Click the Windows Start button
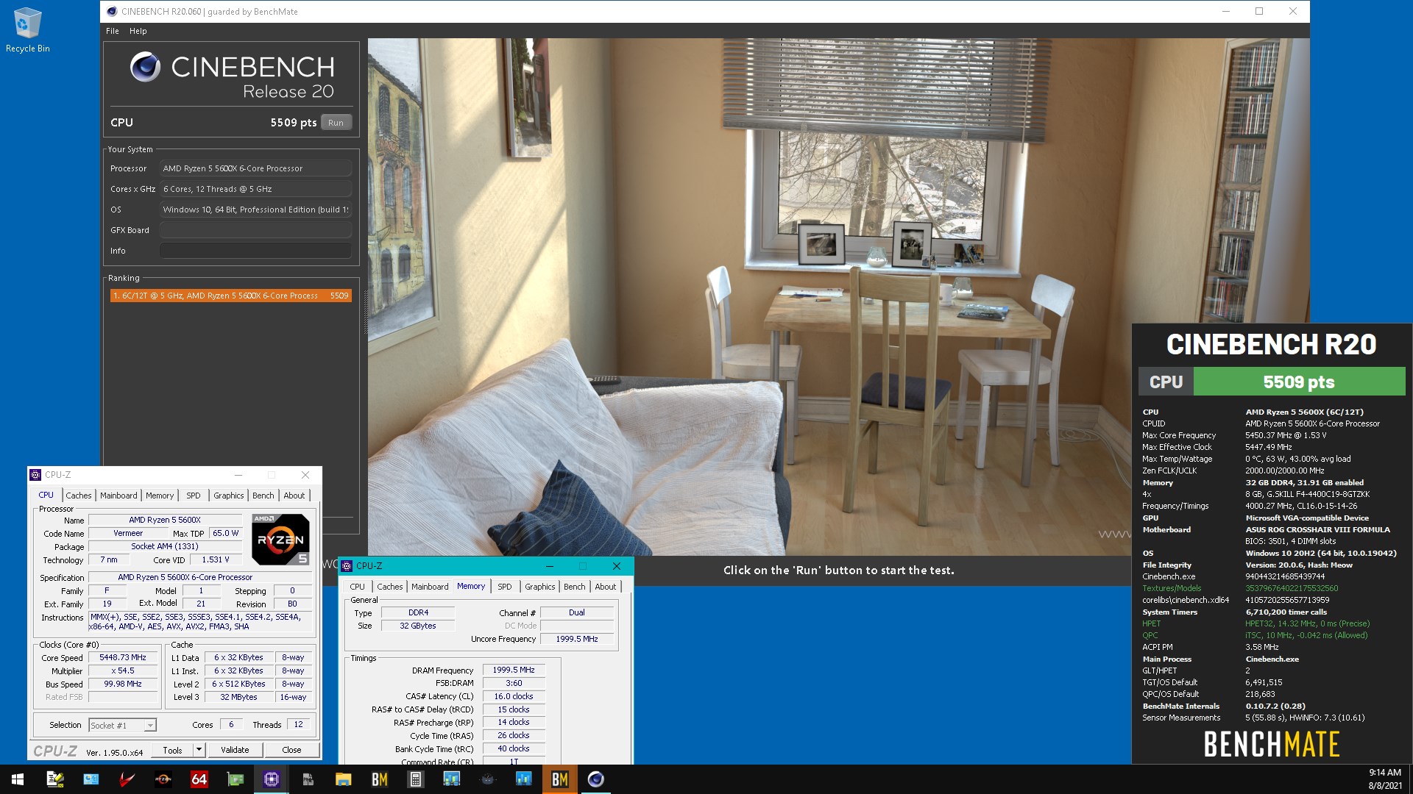The image size is (1413, 794). (x=18, y=779)
